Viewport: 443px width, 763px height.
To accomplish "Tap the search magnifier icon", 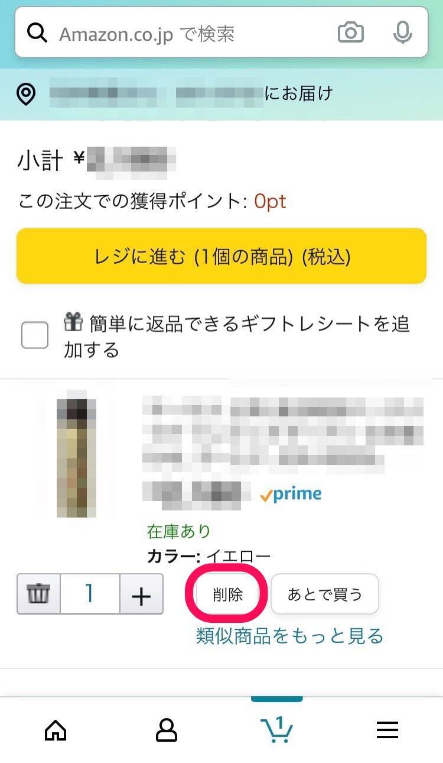I will click(x=37, y=34).
